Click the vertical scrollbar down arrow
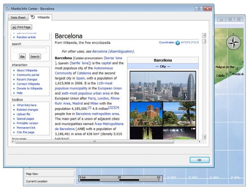Image resolution: width=247 pixels, height=189 pixels. pos(204,137)
